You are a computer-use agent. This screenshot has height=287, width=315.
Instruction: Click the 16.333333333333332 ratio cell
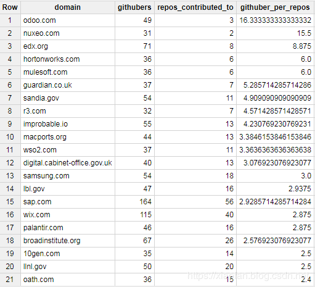pos(275,20)
